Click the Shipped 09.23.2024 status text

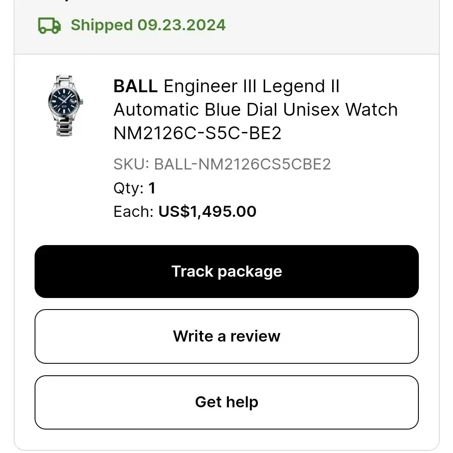(x=148, y=25)
